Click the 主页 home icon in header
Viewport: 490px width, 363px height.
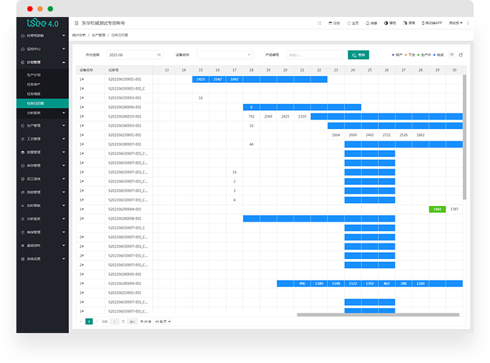[x=349, y=23]
